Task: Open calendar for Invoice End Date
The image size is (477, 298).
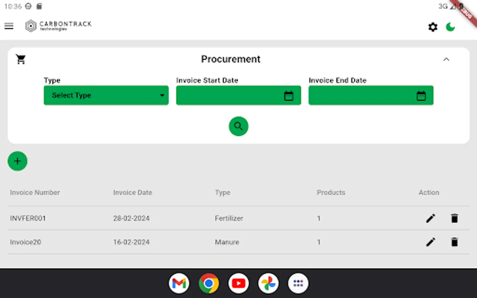Action: coord(421,96)
